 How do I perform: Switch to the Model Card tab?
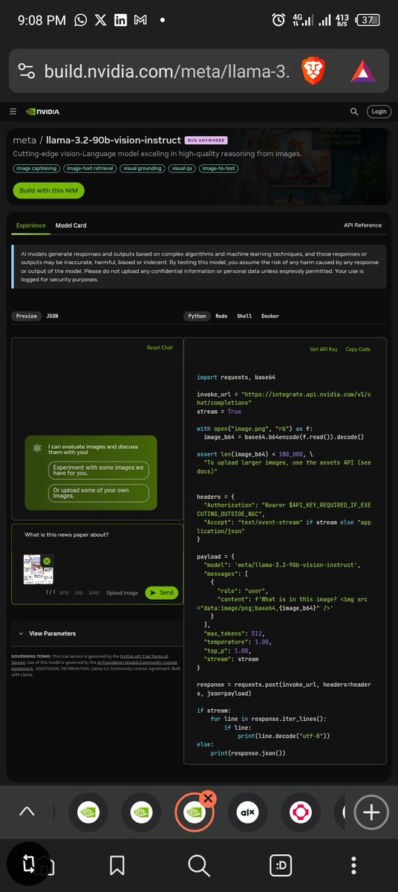(71, 225)
